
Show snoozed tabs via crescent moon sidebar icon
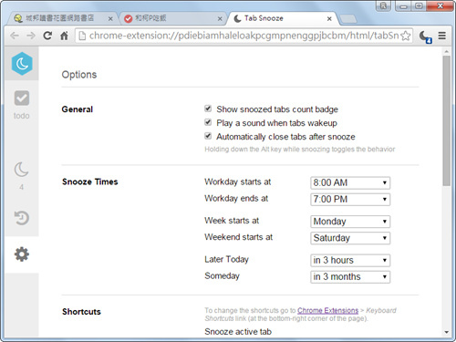tap(22, 170)
